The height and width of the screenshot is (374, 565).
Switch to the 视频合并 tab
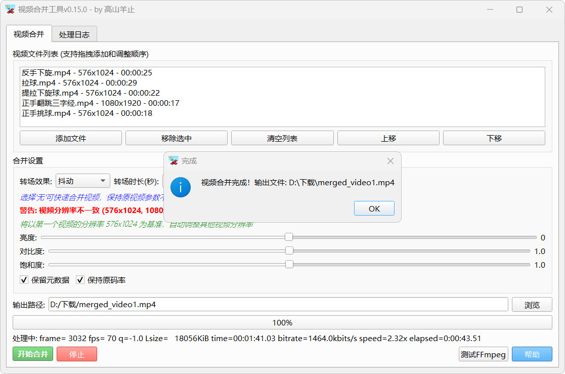(29, 34)
